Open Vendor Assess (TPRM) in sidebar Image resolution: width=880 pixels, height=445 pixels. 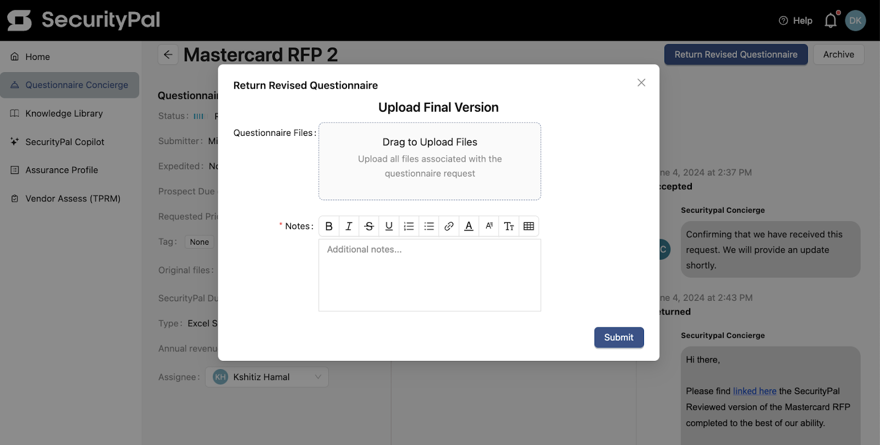click(x=69, y=199)
